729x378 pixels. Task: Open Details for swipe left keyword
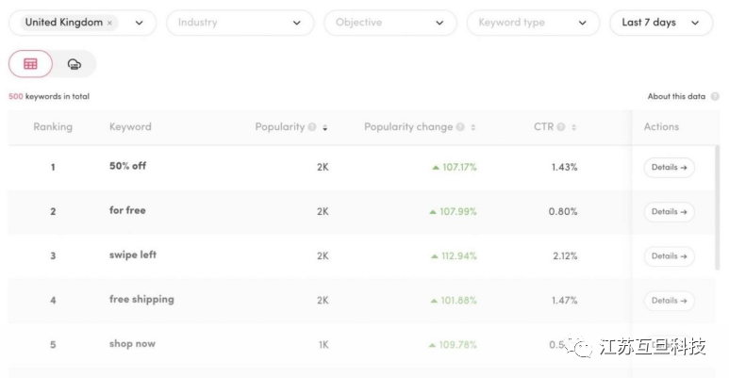[670, 256]
